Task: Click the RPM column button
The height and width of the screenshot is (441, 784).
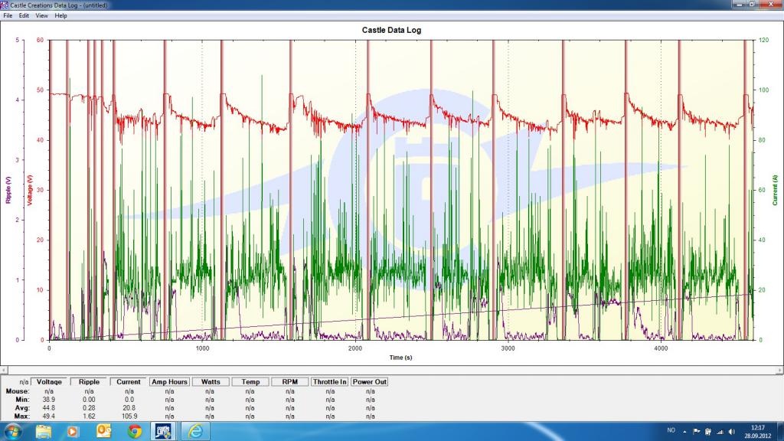Action: [289, 381]
